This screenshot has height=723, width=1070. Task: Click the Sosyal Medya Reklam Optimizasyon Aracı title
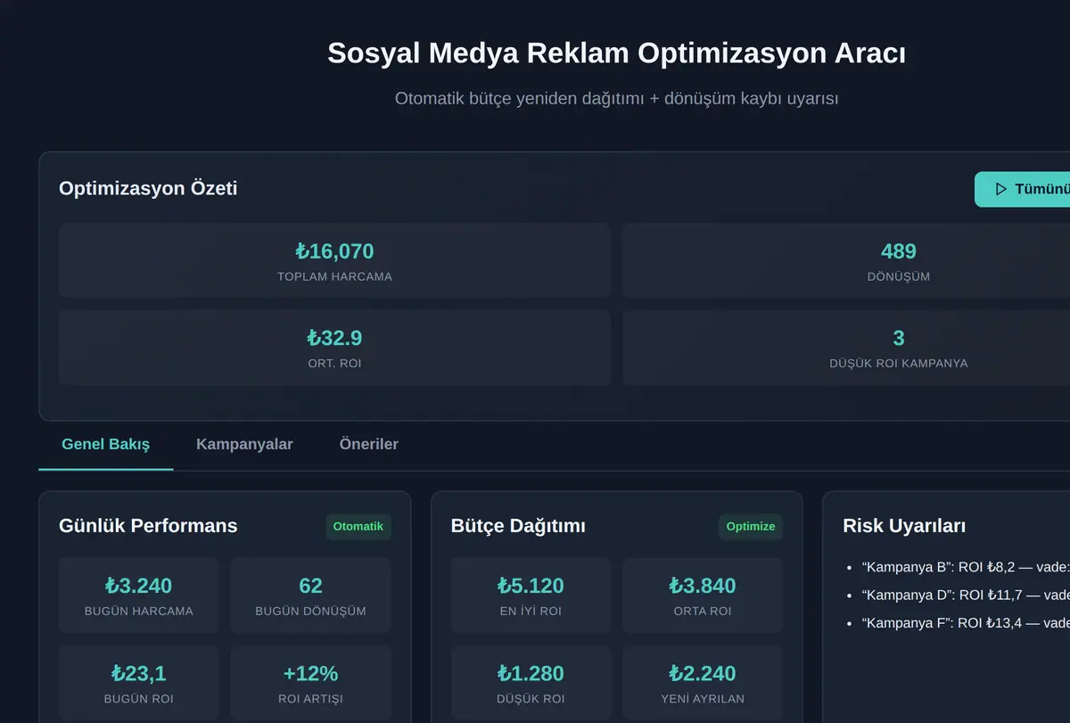pos(616,53)
